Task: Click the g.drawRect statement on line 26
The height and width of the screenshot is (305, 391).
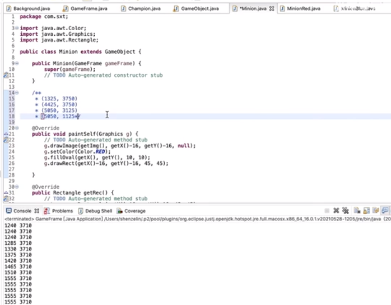Action: click(x=106, y=163)
